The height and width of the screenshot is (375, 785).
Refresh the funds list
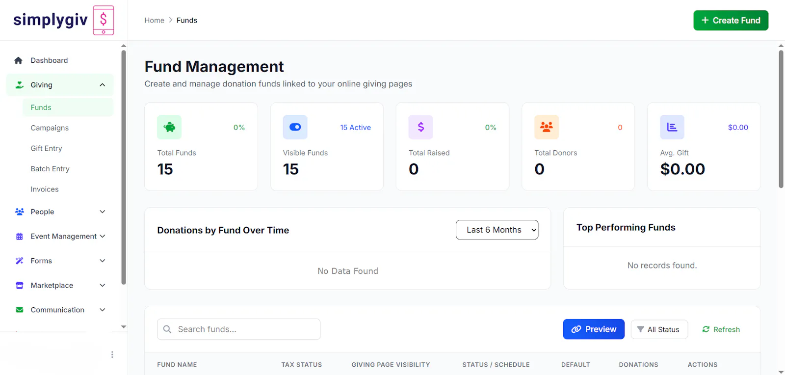point(721,329)
